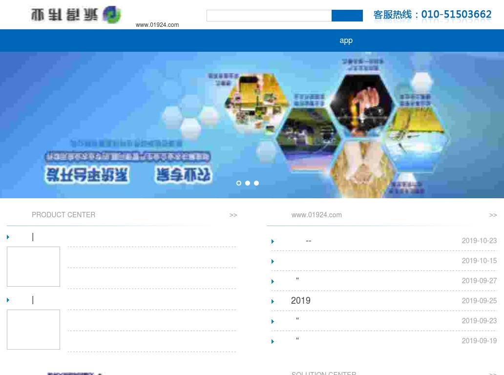
Task: Expand SOLUTION CENTER via >> arrows
Action: pyautogui.click(x=493, y=374)
